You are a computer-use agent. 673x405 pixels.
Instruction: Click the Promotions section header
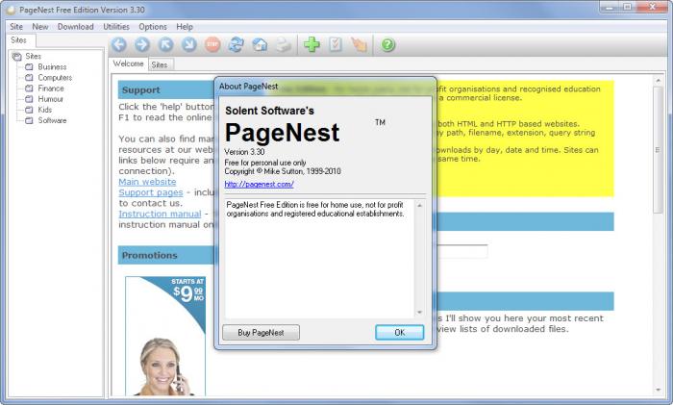pos(166,255)
